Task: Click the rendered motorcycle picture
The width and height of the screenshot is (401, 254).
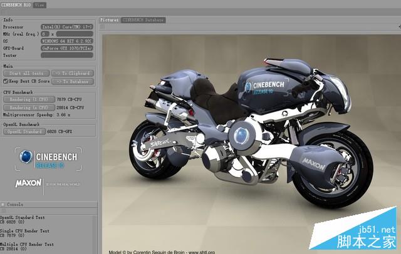Action: 252,145
